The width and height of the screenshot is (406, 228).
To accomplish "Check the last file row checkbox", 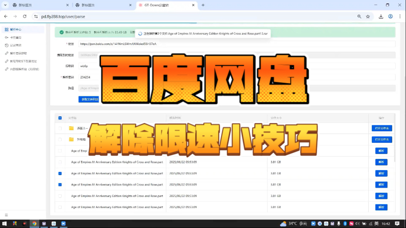I will coord(60,207).
